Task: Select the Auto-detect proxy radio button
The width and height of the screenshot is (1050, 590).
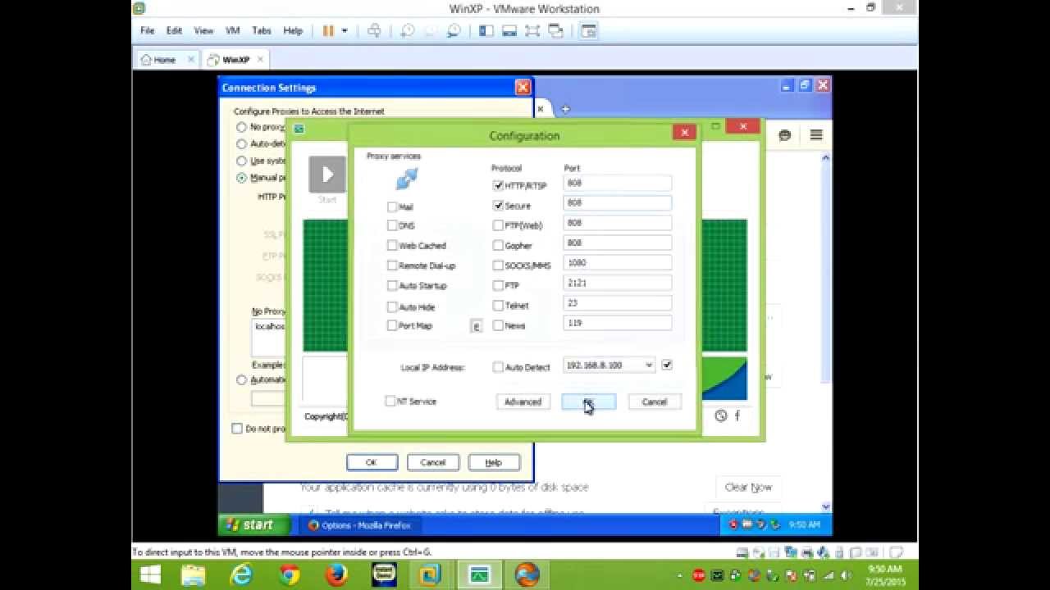Action: tap(241, 143)
